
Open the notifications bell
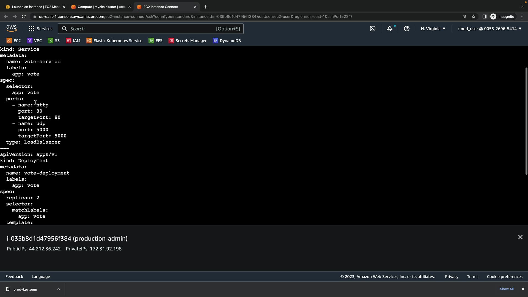(390, 29)
